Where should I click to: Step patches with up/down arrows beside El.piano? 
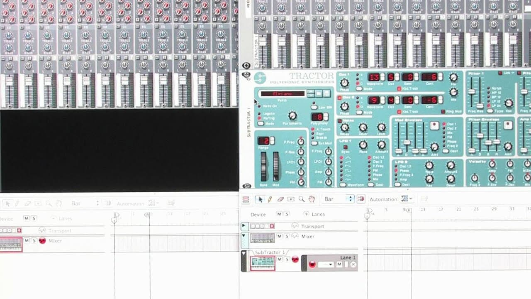click(310, 93)
